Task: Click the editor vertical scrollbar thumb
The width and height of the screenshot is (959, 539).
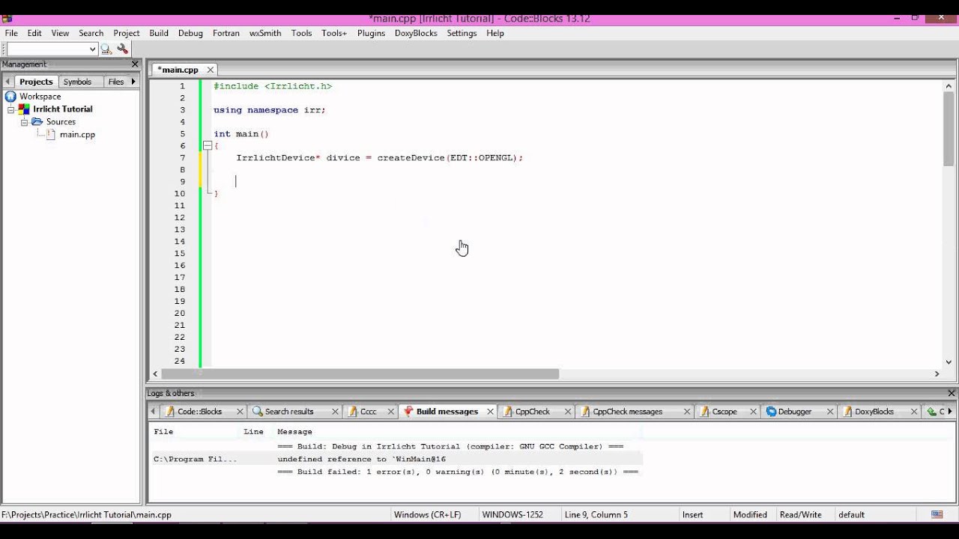Action: 949,129
